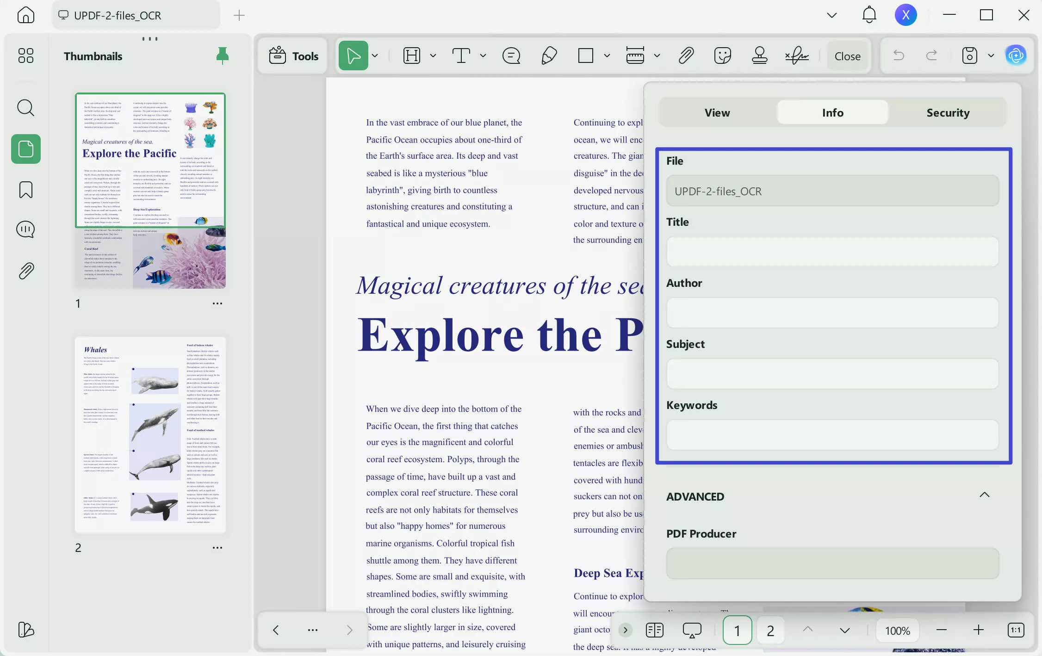Switch to the View tab
This screenshot has height=656, width=1042.
point(717,112)
